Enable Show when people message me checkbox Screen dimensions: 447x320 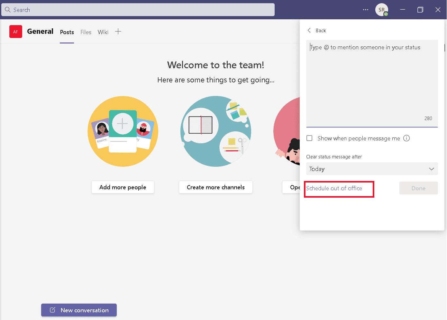coord(309,138)
